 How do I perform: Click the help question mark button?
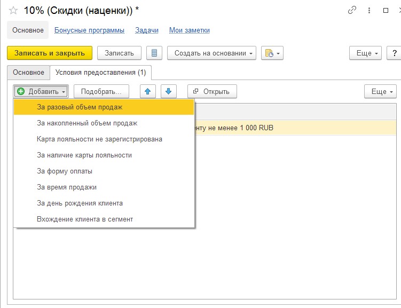394,53
